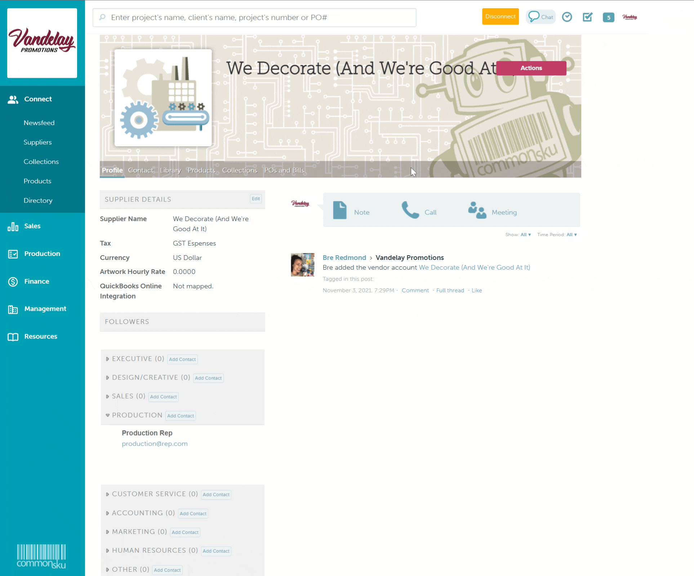694x576 pixels.
Task: Open the Show All filter dropdown
Action: [525, 235]
